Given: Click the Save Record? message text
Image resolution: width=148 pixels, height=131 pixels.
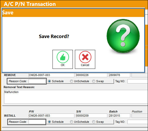Looking at the screenshot, I should tap(54, 36).
